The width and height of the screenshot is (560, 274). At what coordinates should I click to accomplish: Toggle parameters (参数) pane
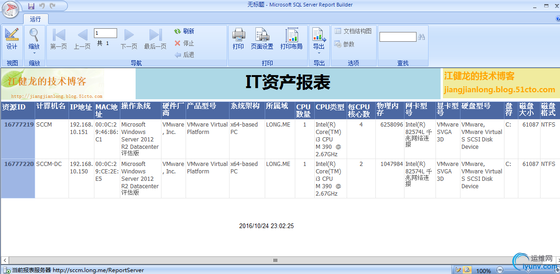(x=345, y=44)
